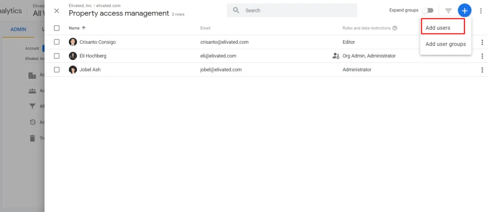
Task: Sort by the Name column header
Action: click(x=74, y=28)
